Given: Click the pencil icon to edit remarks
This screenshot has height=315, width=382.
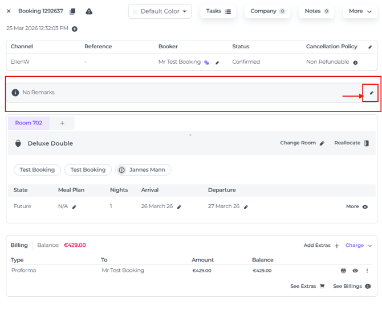Looking at the screenshot, I should point(371,93).
